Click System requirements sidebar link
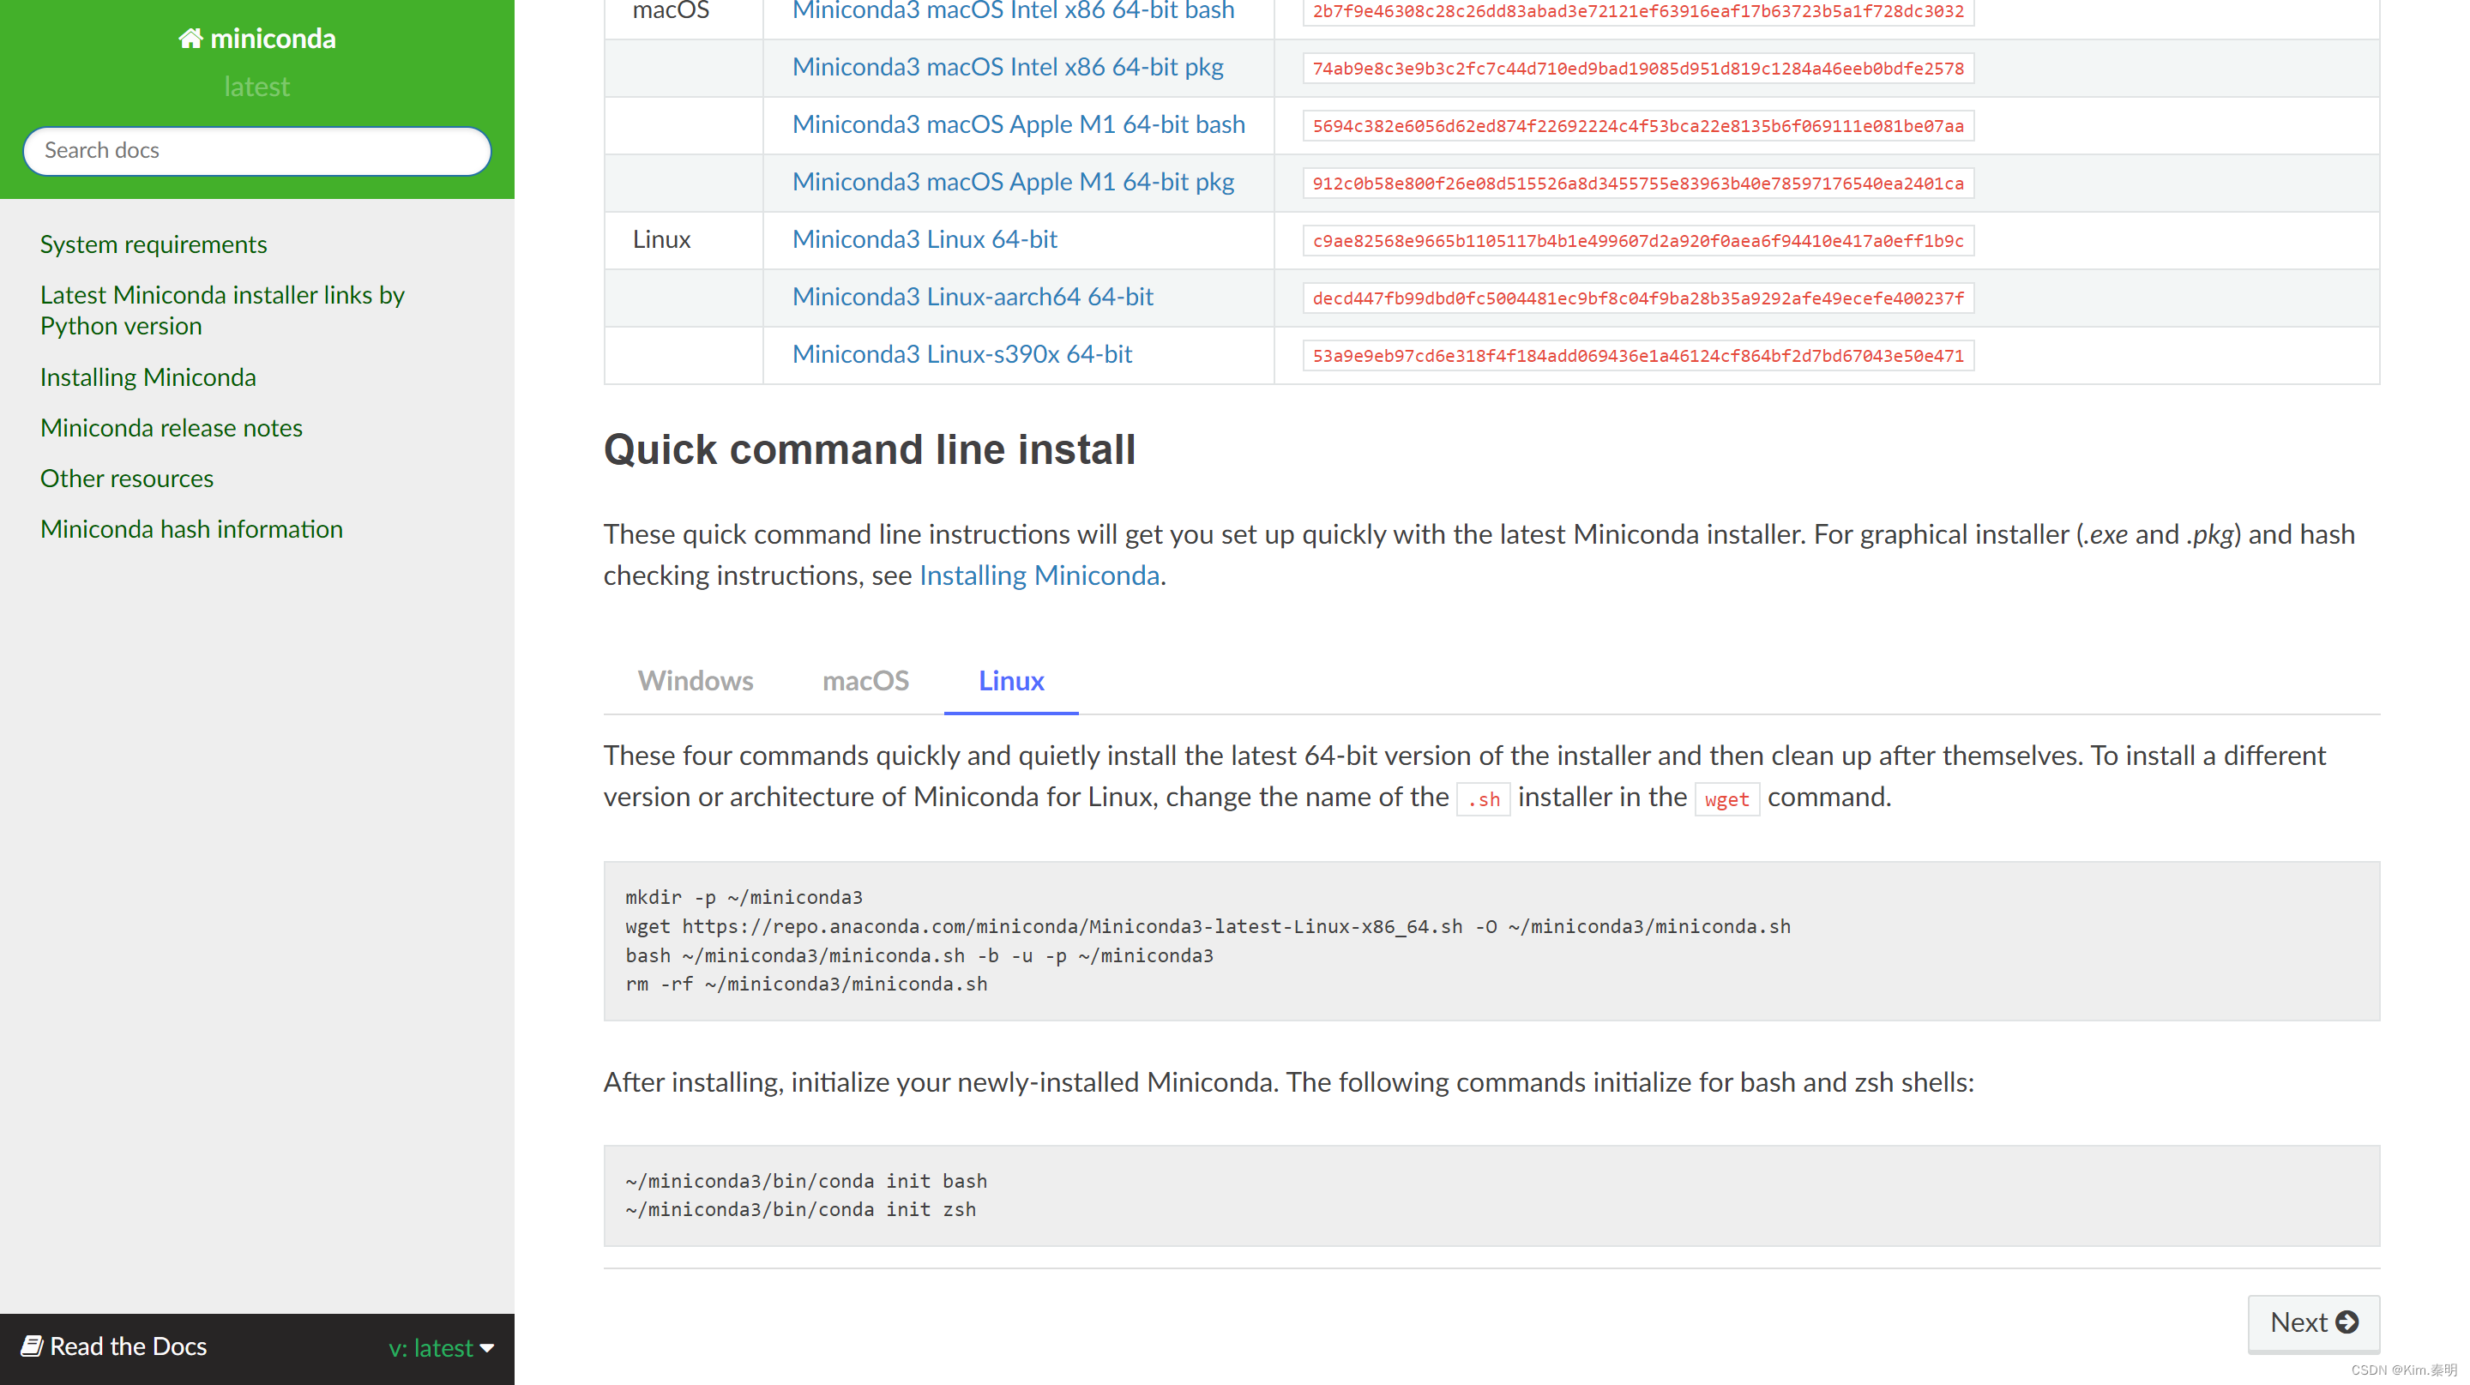The height and width of the screenshot is (1385, 2470). 154,244
